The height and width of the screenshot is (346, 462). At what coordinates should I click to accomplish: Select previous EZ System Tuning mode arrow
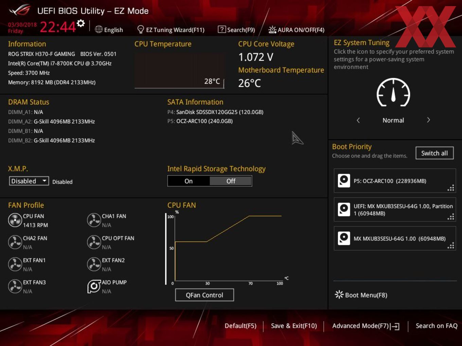[x=358, y=120]
